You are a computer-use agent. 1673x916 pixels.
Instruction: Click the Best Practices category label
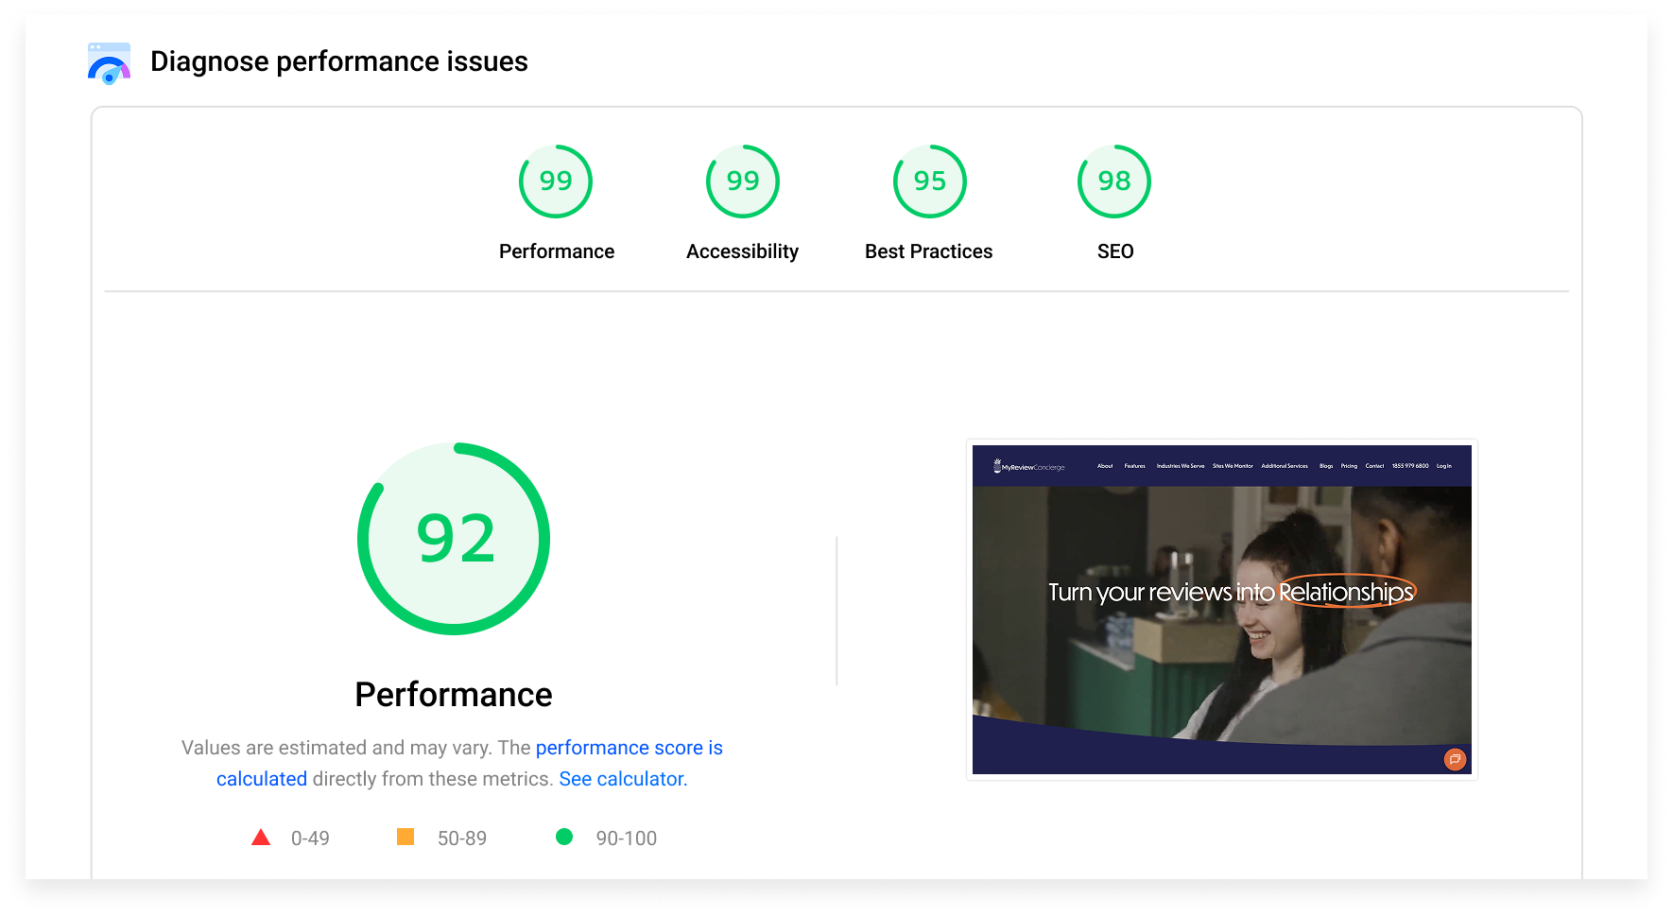coord(928,251)
